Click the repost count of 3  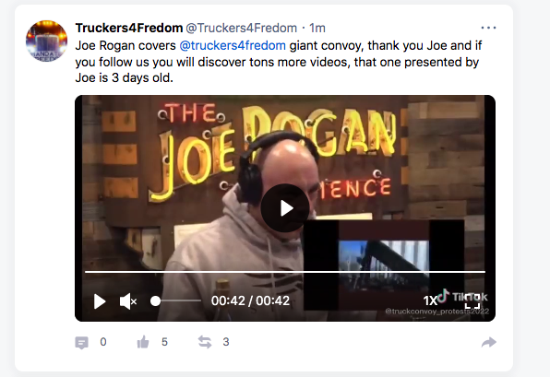(x=226, y=342)
